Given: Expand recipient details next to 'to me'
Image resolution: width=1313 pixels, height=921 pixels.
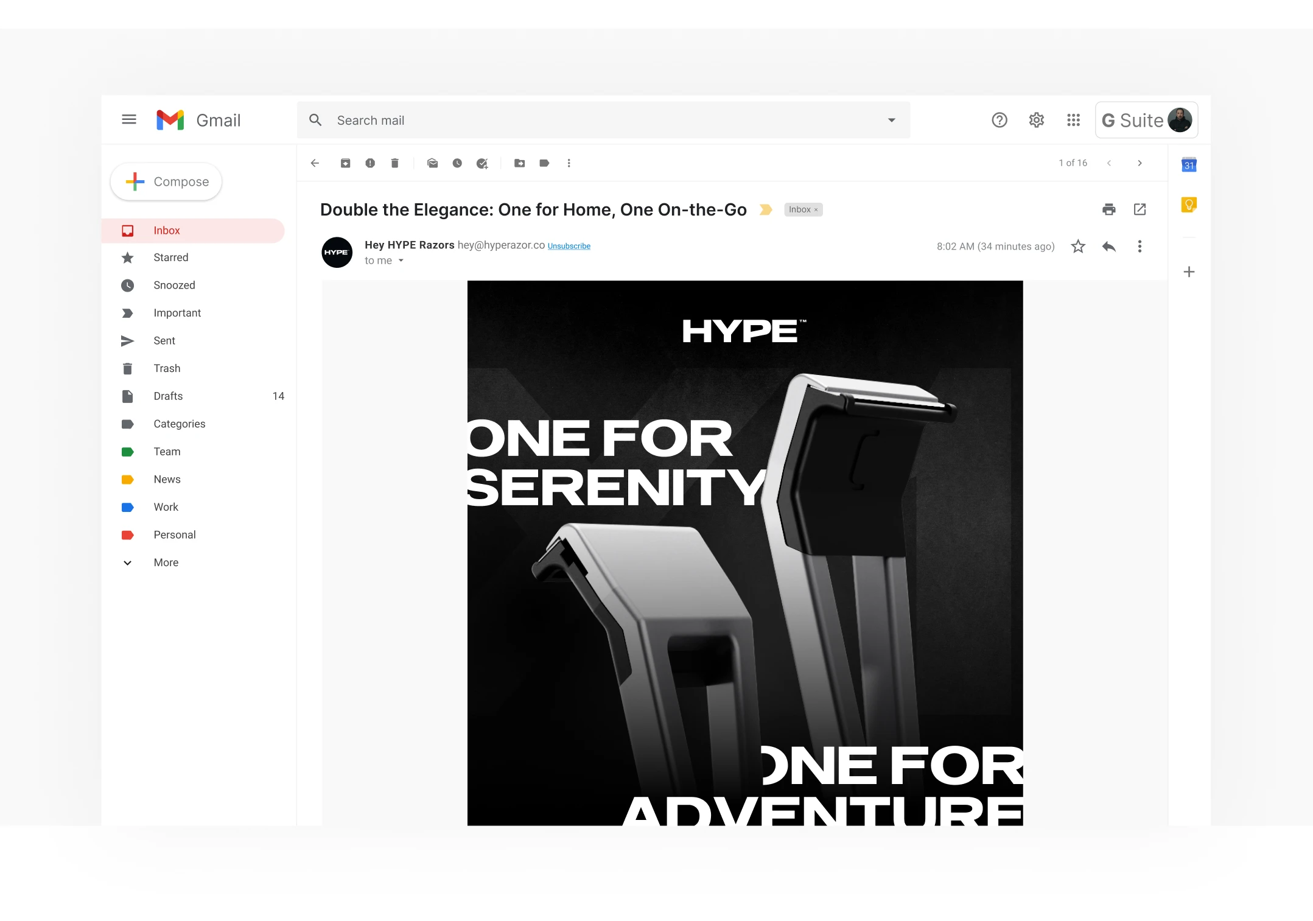Looking at the screenshot, I should pos(401,261).
